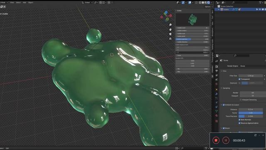Toggle the snapping magnet icon
This screenshot has height=150, width=266.
pos(101,2)
